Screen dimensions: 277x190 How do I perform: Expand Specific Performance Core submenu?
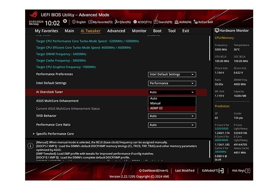click(x=55, y=134)
